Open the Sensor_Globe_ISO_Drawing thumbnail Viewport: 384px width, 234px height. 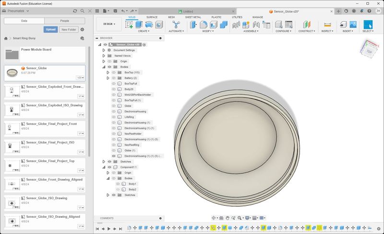point(12,203)
